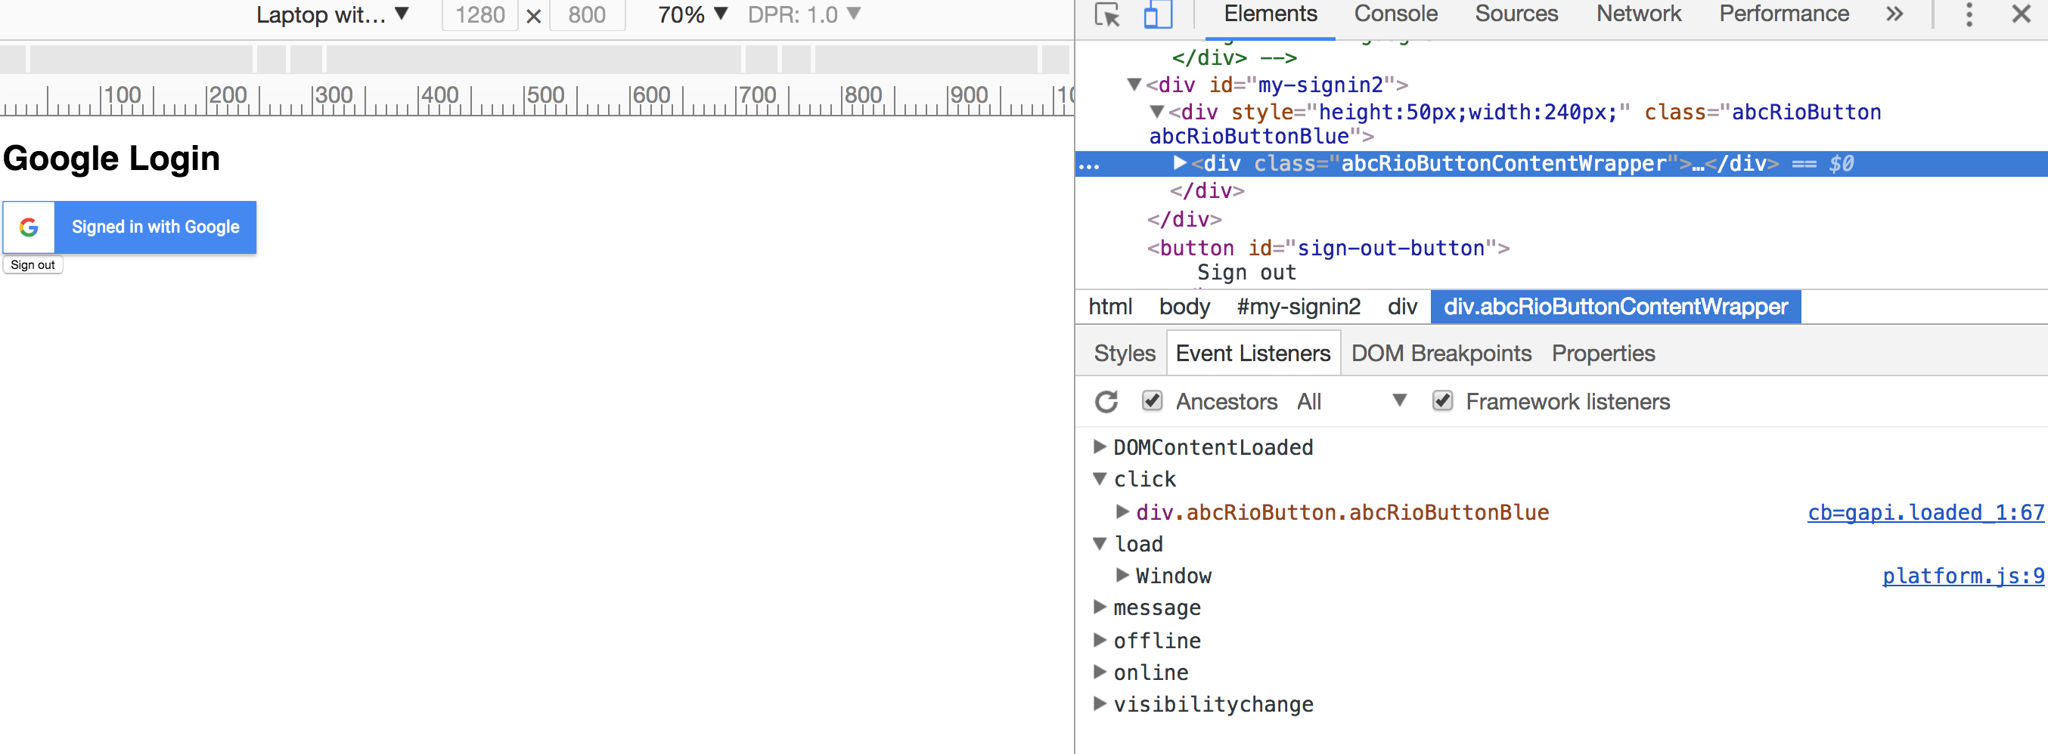Select div.abcRioButtonContentWrapper in the breadcrumb
The image size is (2048, 754).
[x=1615, y=307]
